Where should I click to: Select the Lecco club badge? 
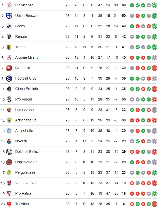pos(9,26)
